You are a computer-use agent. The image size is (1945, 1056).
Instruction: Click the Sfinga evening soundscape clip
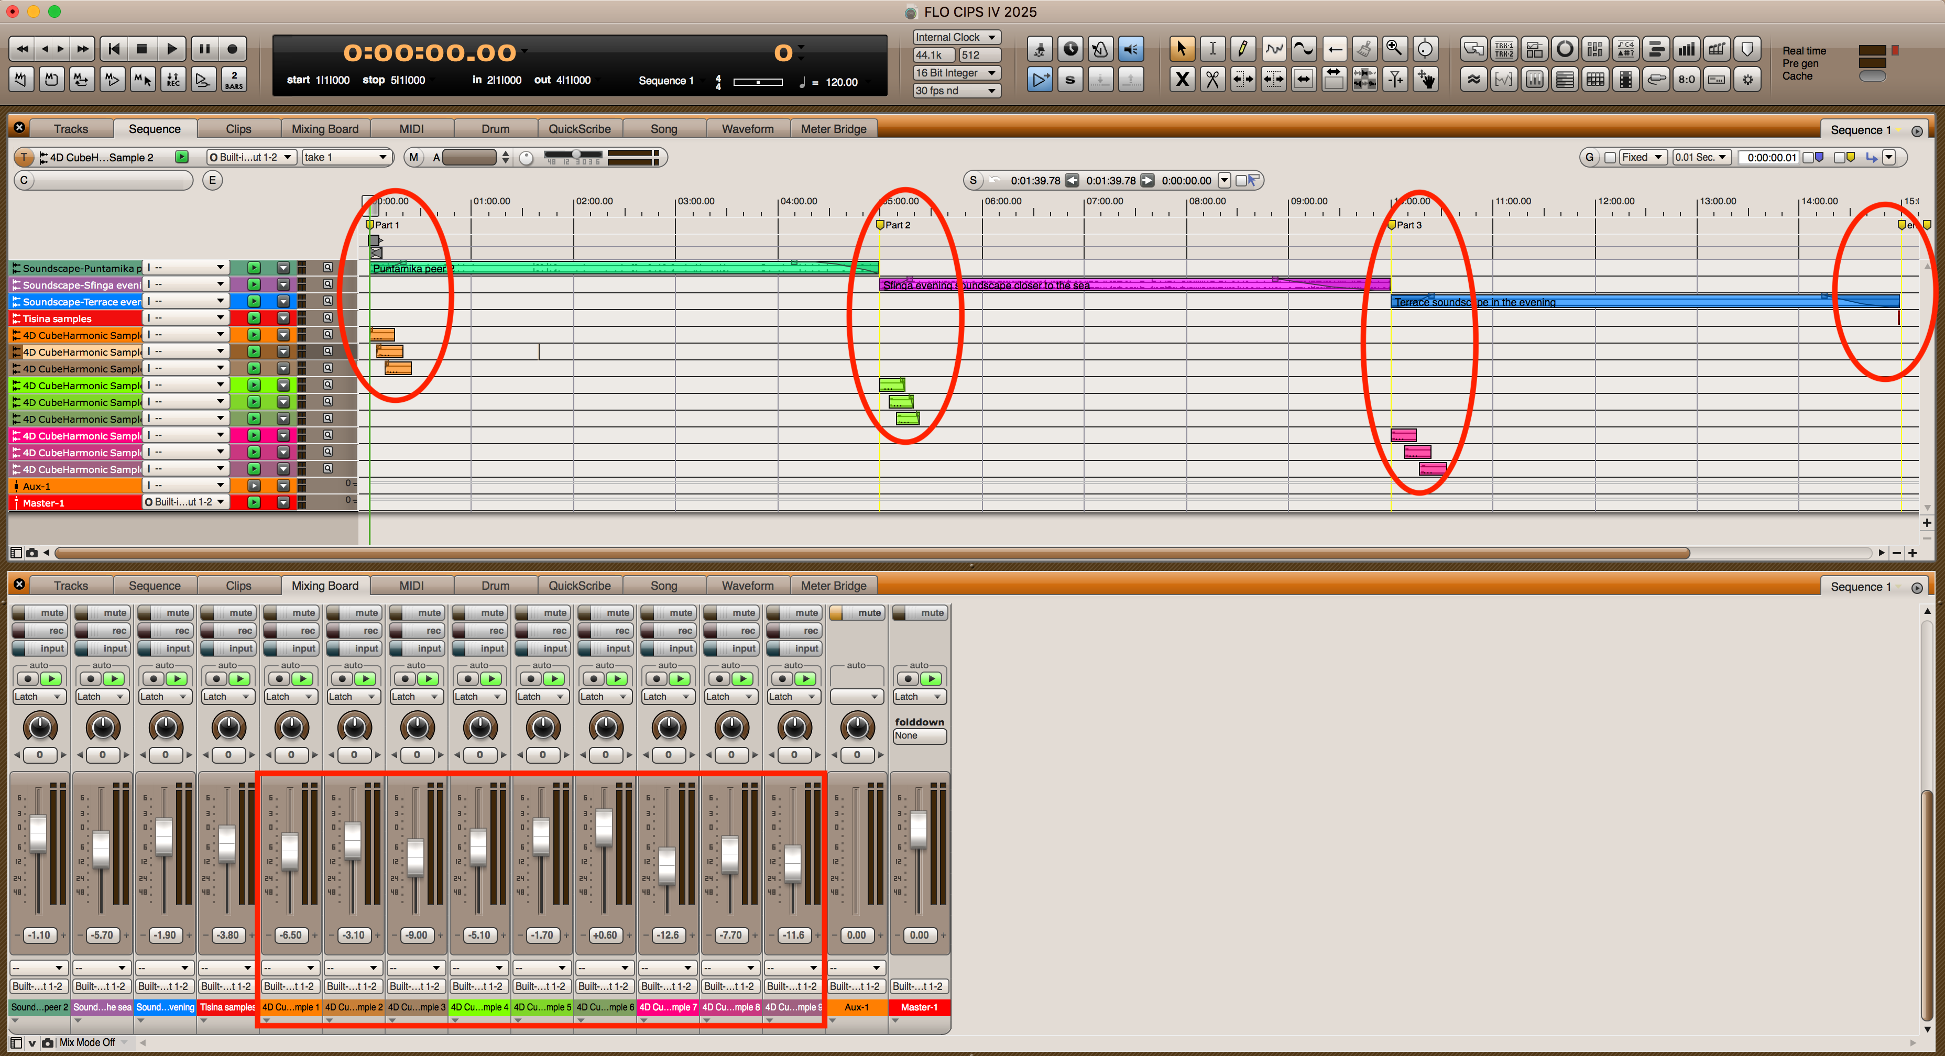click(1132, 285)
